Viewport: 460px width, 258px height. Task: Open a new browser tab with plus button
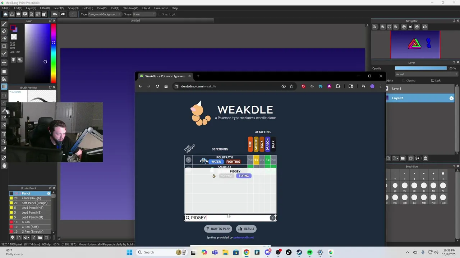pyautogui.click(x=198, y=76)
